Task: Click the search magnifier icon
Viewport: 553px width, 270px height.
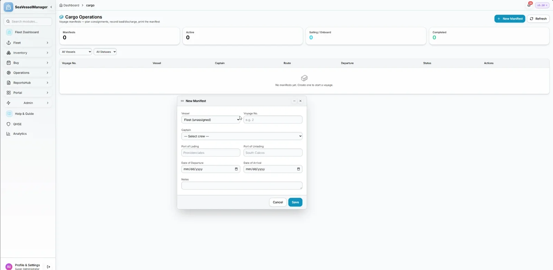Action: [x=8, y=21]
